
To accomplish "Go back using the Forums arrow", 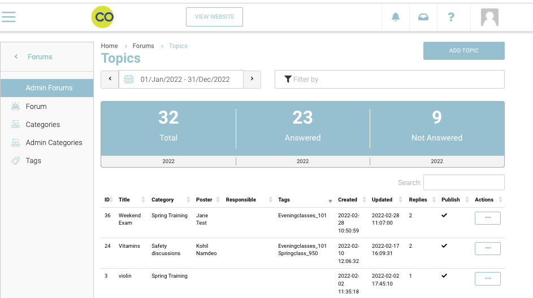I will 16,57.
